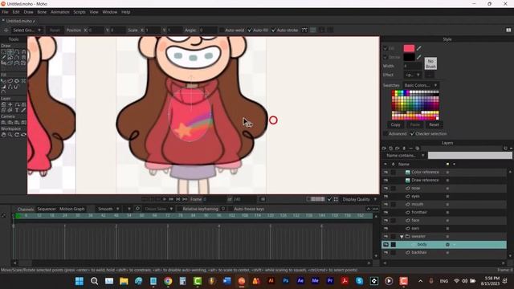Click the stroke color eyedropper icon
This screenshot has height=289, width=514.
(x=419, y=57)
